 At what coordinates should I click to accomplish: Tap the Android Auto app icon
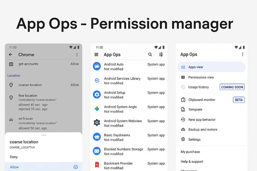click(97, 66)
